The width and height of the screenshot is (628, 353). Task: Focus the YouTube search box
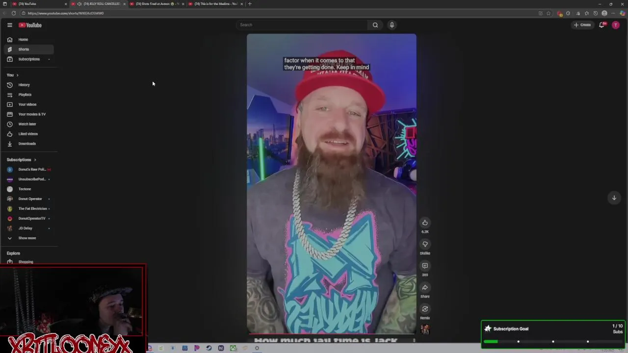pos(302,25)
